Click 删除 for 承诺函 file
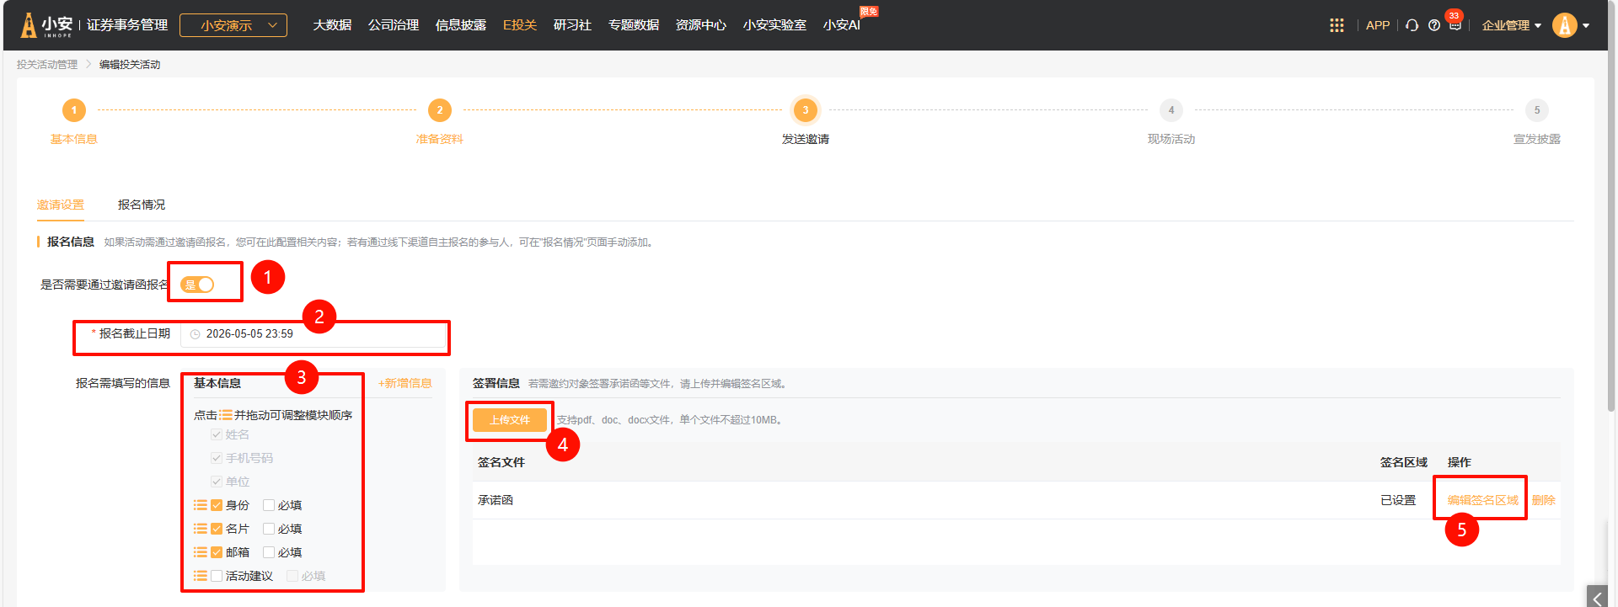1618x607 pixels. pyautogui.click(x=1544, y=500)
